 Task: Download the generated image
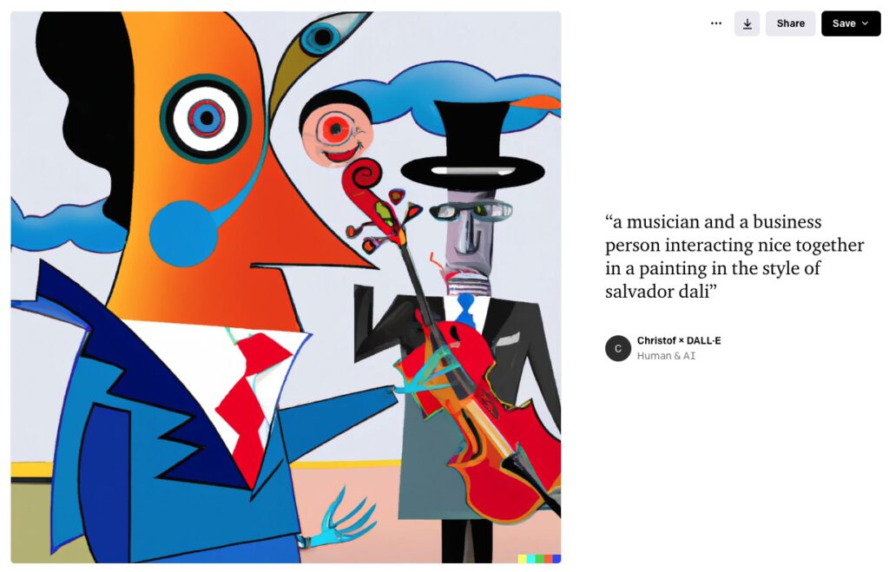[x=747, y=23]
